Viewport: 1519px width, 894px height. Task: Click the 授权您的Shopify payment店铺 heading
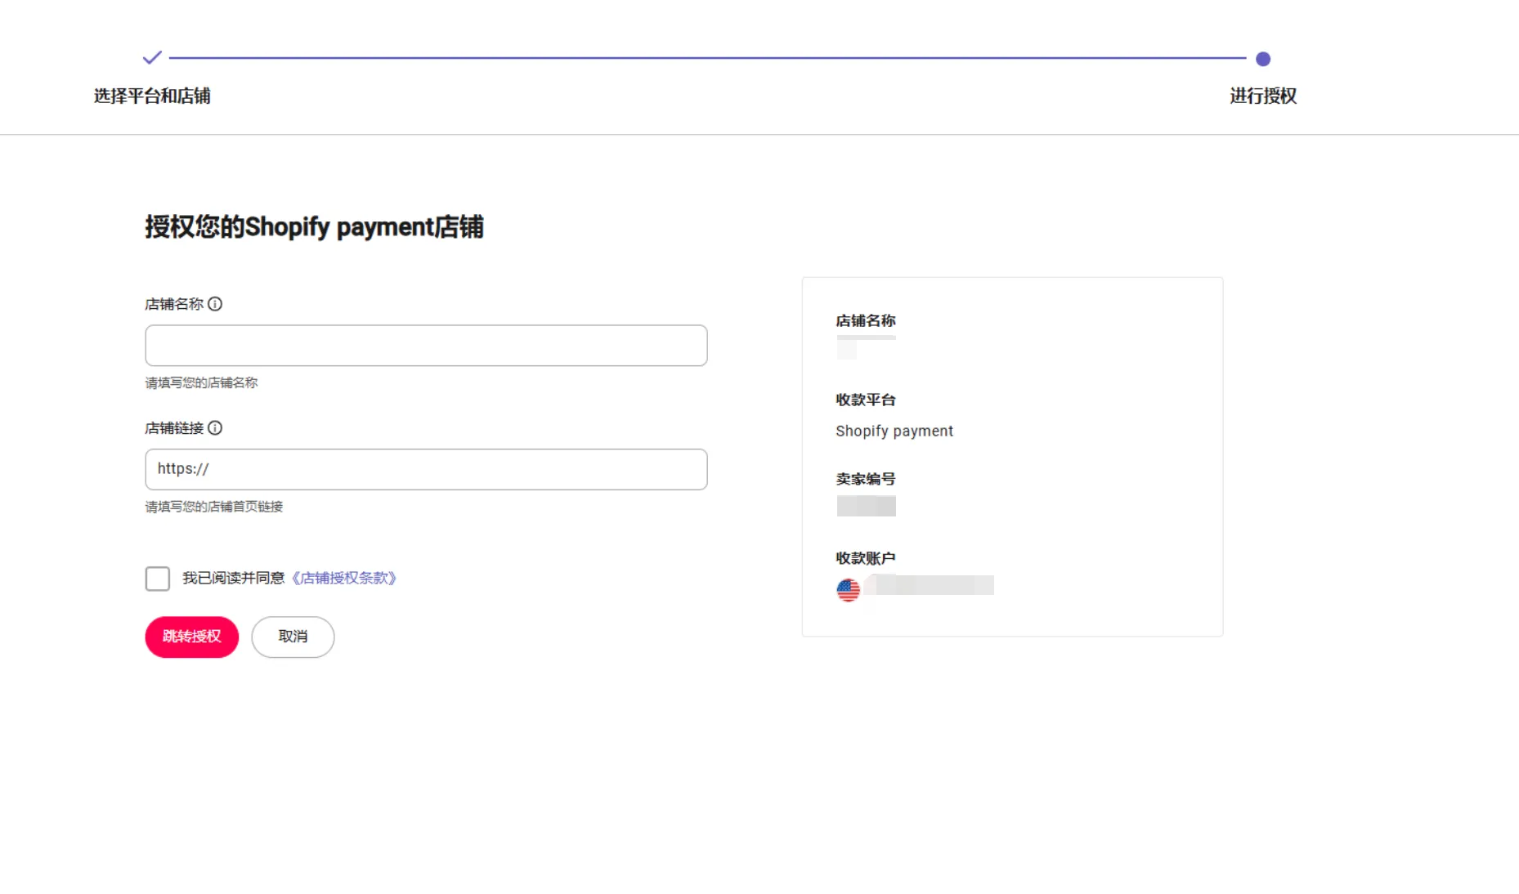click(x=315, y=226)
